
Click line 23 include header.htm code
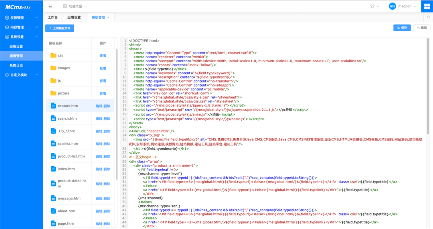[x=152, y=131]
